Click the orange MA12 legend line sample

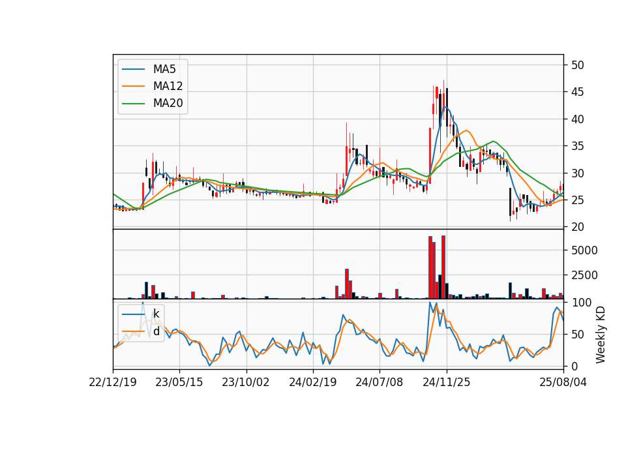click(x=133, y=86)
